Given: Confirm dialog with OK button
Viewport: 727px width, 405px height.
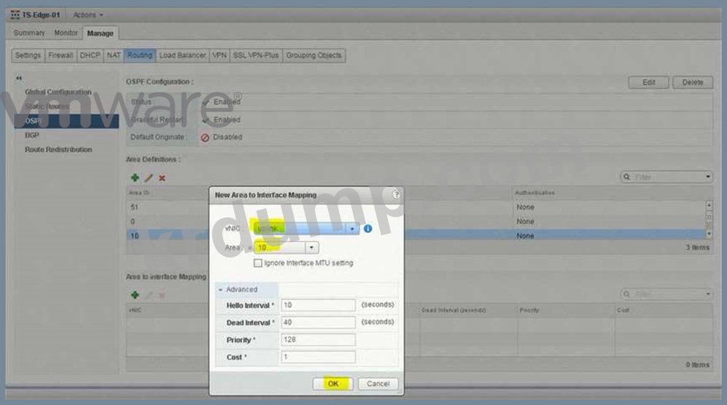Looking at the screenshot, I should tap(333, 384).
